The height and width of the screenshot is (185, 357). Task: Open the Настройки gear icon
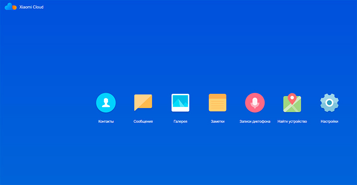(x=329, y=103)
